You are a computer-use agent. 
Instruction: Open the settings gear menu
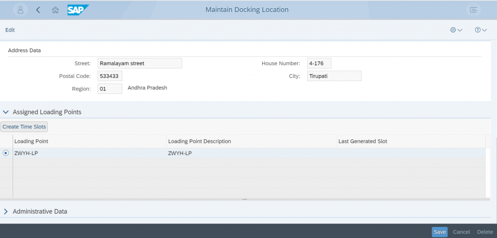(x=456, y=30)
